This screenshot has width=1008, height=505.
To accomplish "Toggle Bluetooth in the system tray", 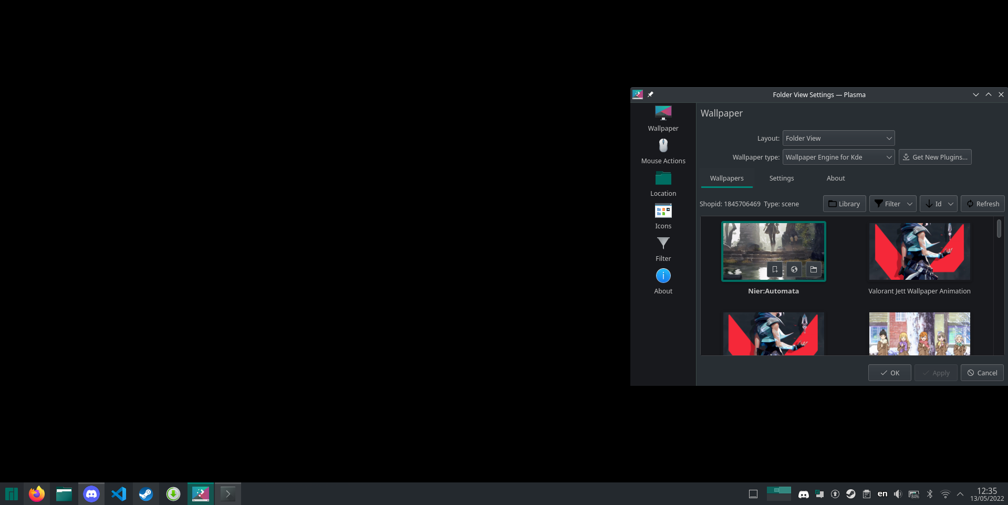I will pos(931,493).
